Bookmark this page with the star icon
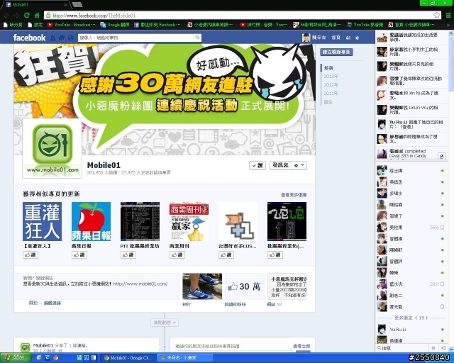Screen dimensions: 454x363 pos(437,15)
